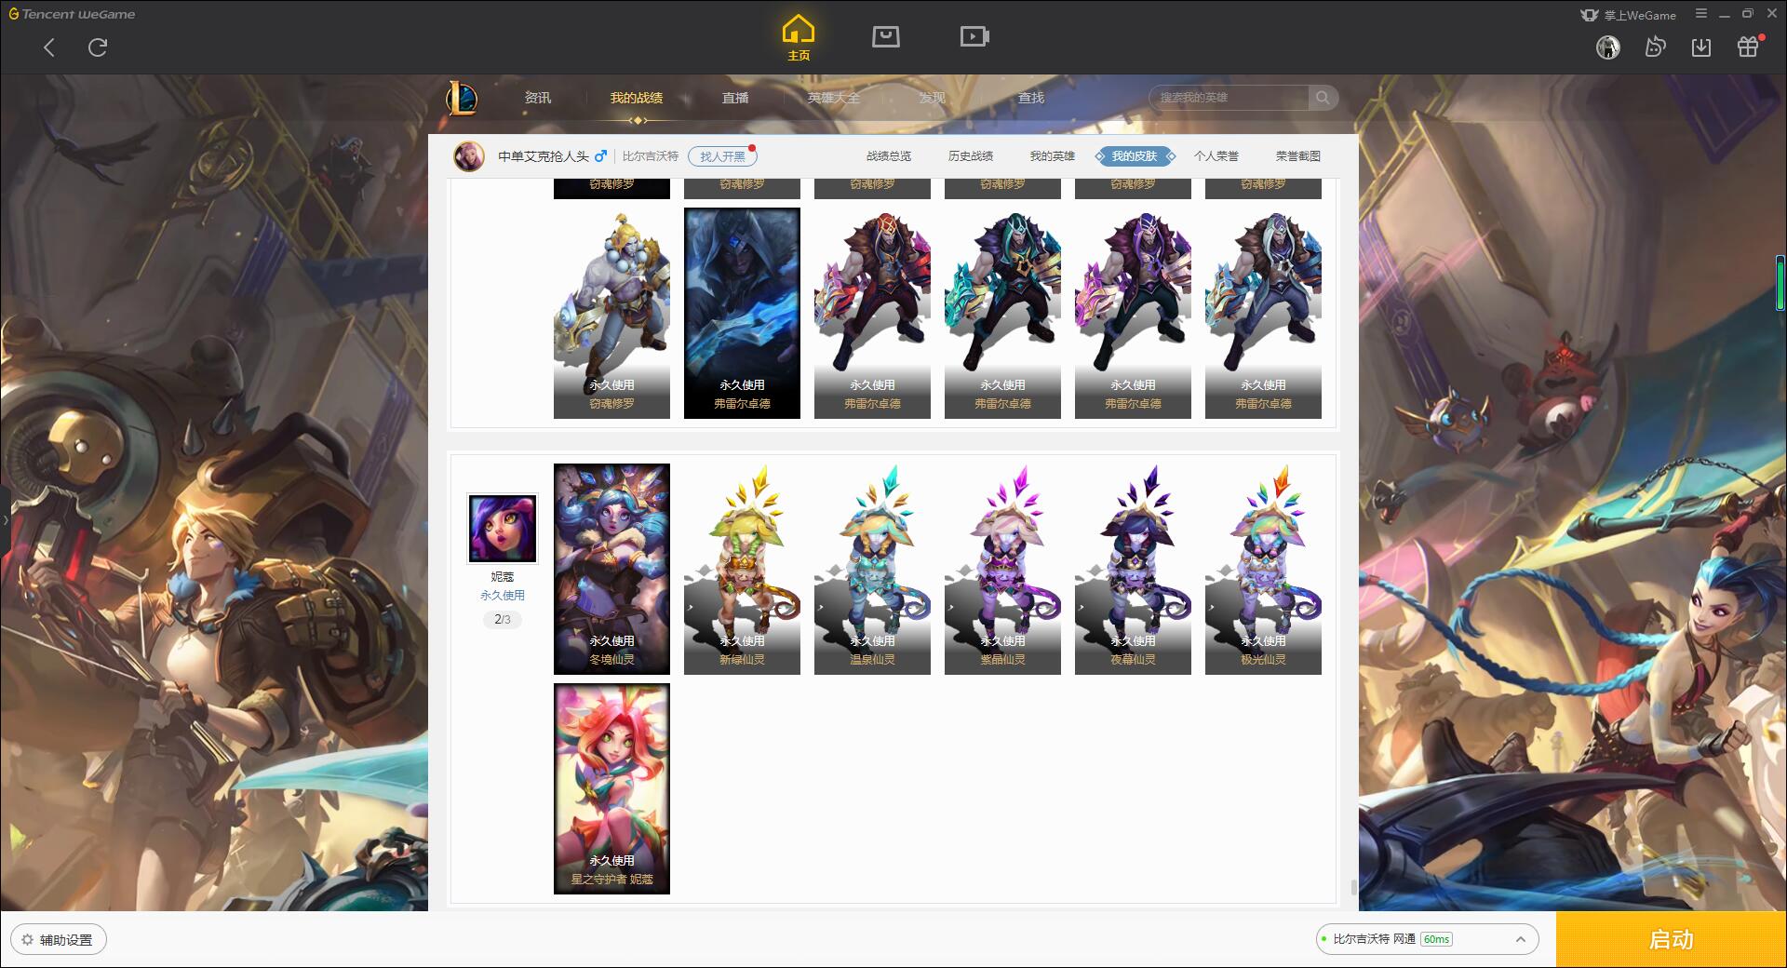Open the 资讯 news tab
The height and width of the screenshot is (968, 1787).
click(538, 98)
